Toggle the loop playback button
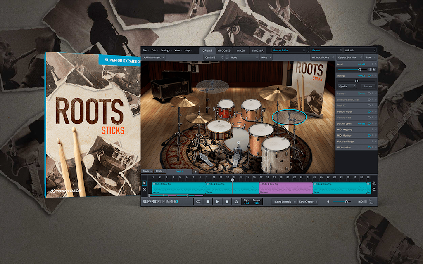This screenshot has width=423, height=264. pos(198,201)
